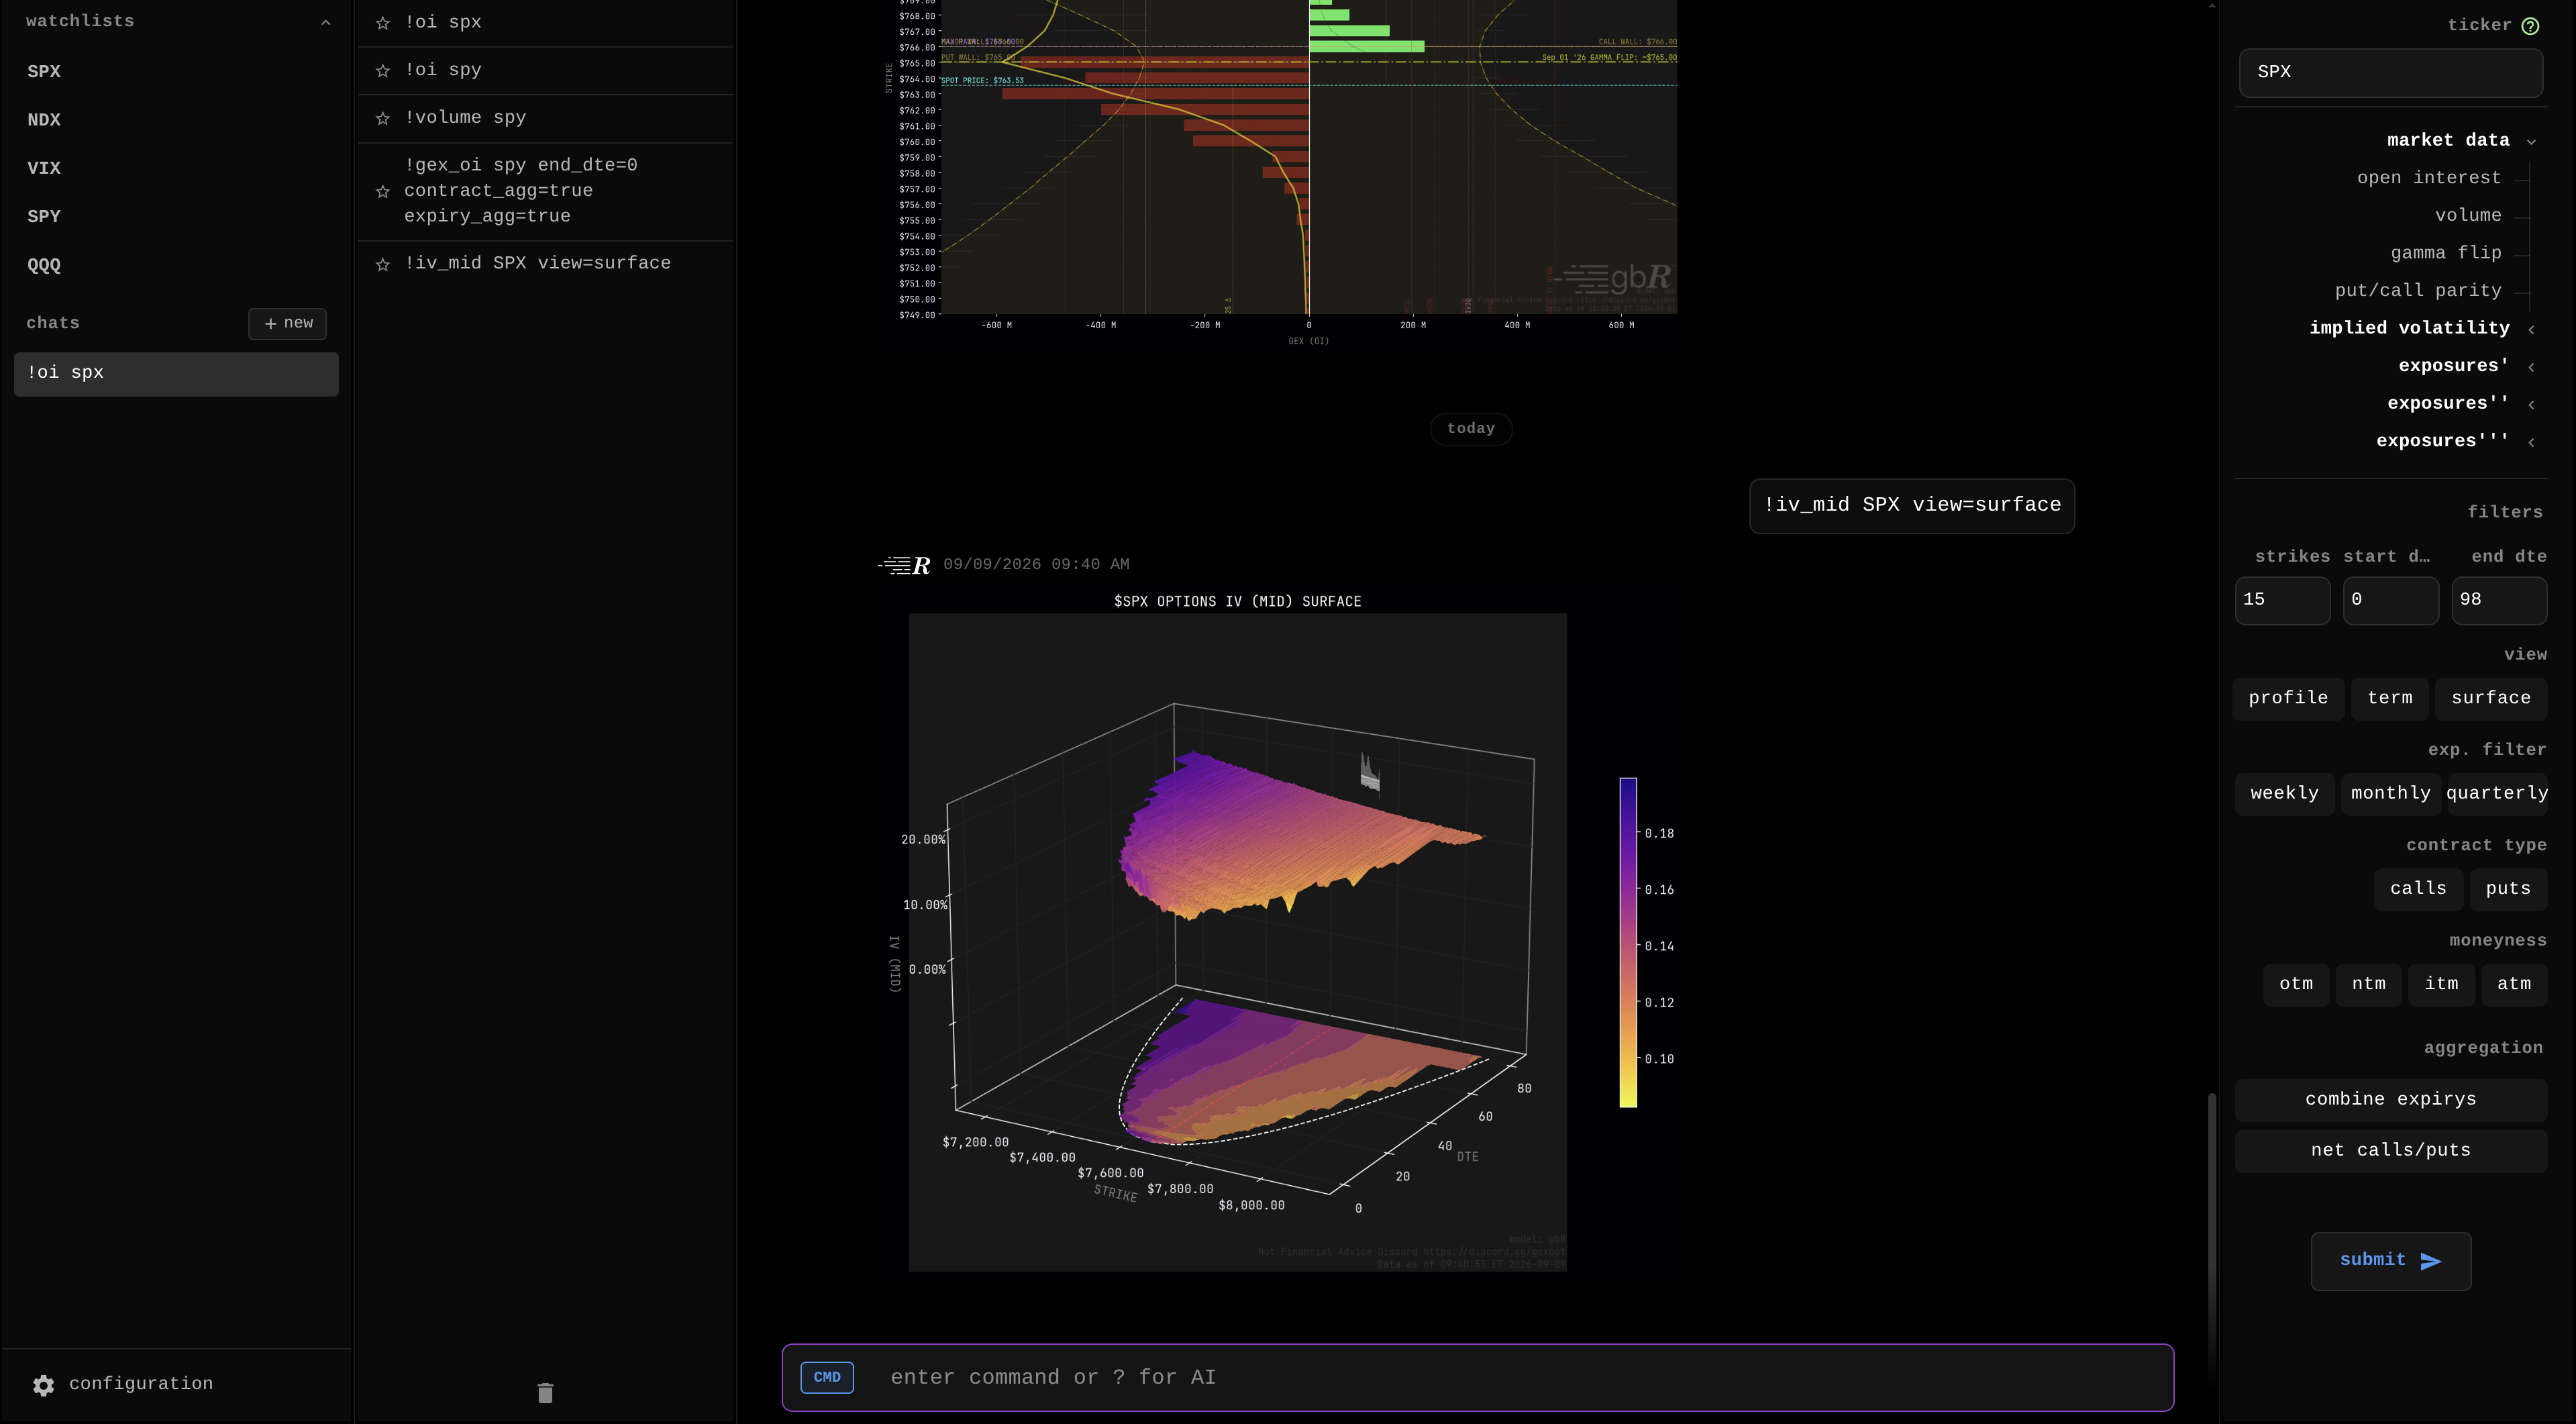Run saved '!iv_mid SPX view=surface' command
2576x1424 pixels.
coord(537,264)
